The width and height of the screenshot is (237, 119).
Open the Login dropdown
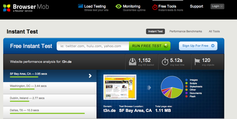217,6
